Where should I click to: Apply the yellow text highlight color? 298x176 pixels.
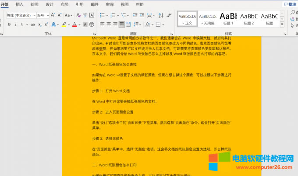(x=64, y=24)
